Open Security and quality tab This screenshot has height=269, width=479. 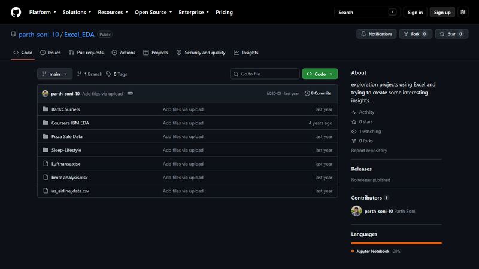pos(201,53)
